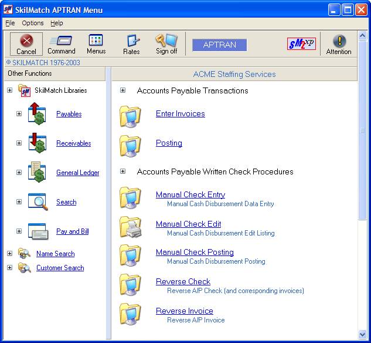Image resolution: width=371 pixels, height=343 pixels.
Task: Click the vertical scrollbar thumb
Action: point(362,130)
